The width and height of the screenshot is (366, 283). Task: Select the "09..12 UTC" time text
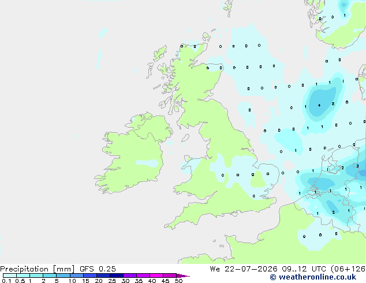click(304, 269)
